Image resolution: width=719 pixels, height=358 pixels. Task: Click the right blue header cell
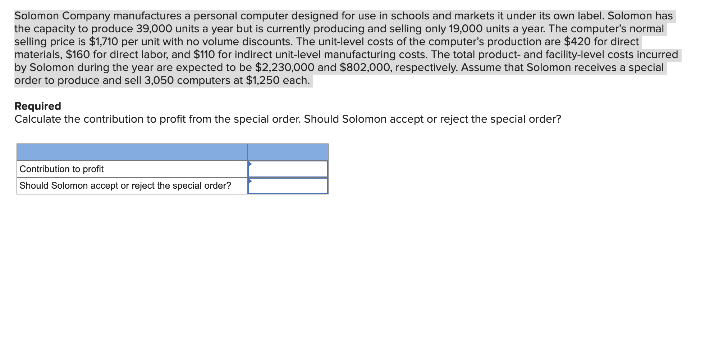[288, 151]
